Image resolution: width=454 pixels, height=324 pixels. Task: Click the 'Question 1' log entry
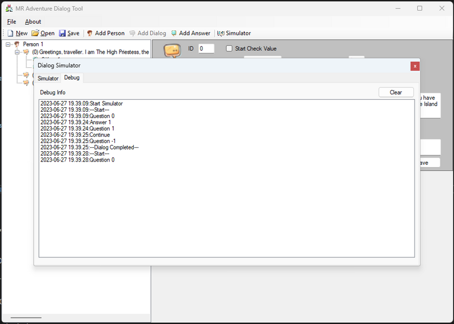[77, 128]
